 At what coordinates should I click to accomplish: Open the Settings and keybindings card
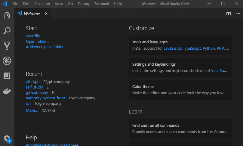(x=180, y=67)
